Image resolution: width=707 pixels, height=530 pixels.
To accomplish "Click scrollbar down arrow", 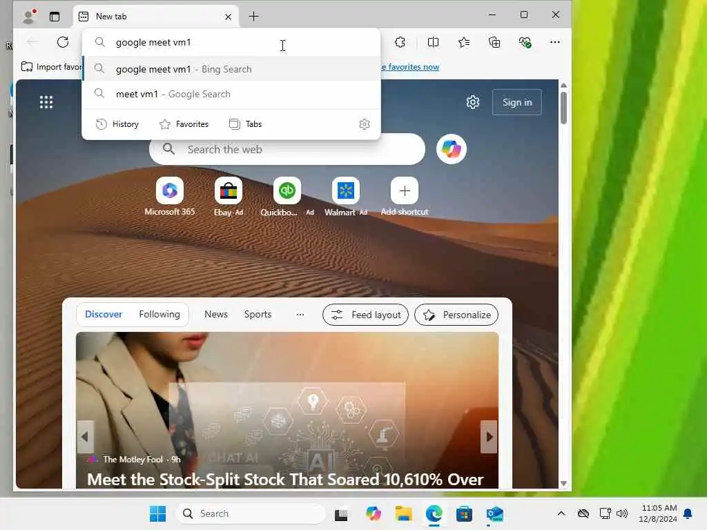I will (x=563, y=484).
